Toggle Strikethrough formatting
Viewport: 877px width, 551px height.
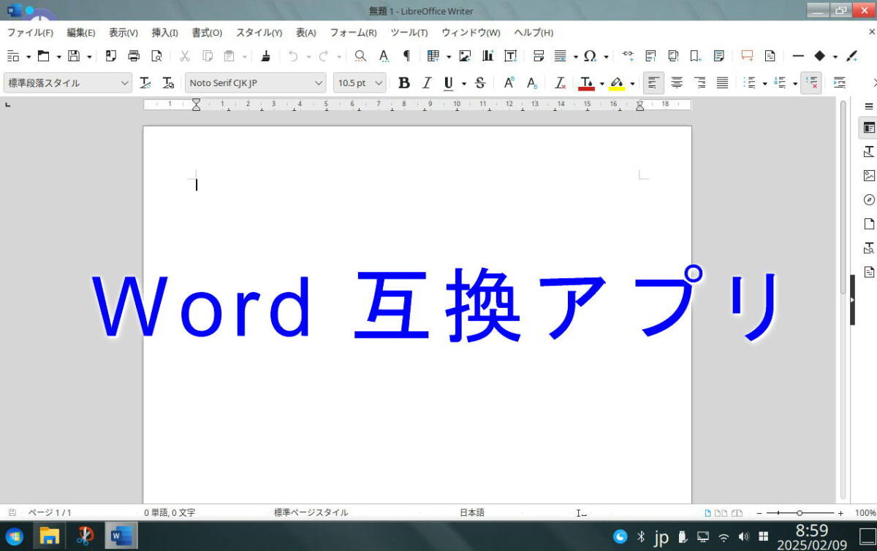tap(480, 82)
